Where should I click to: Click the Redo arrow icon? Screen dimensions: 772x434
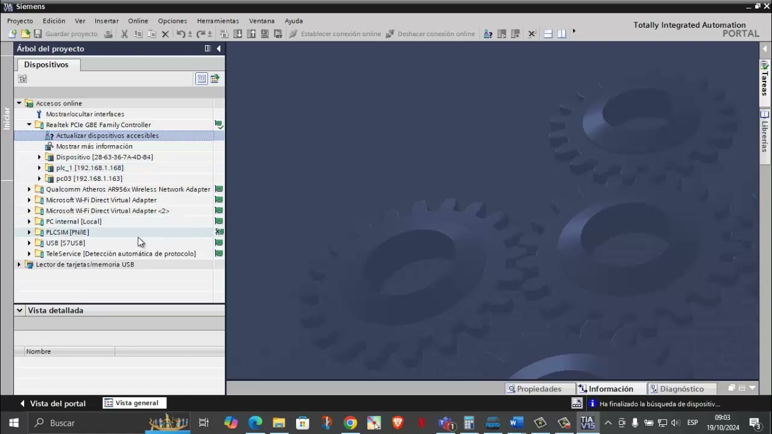[201, 34]
